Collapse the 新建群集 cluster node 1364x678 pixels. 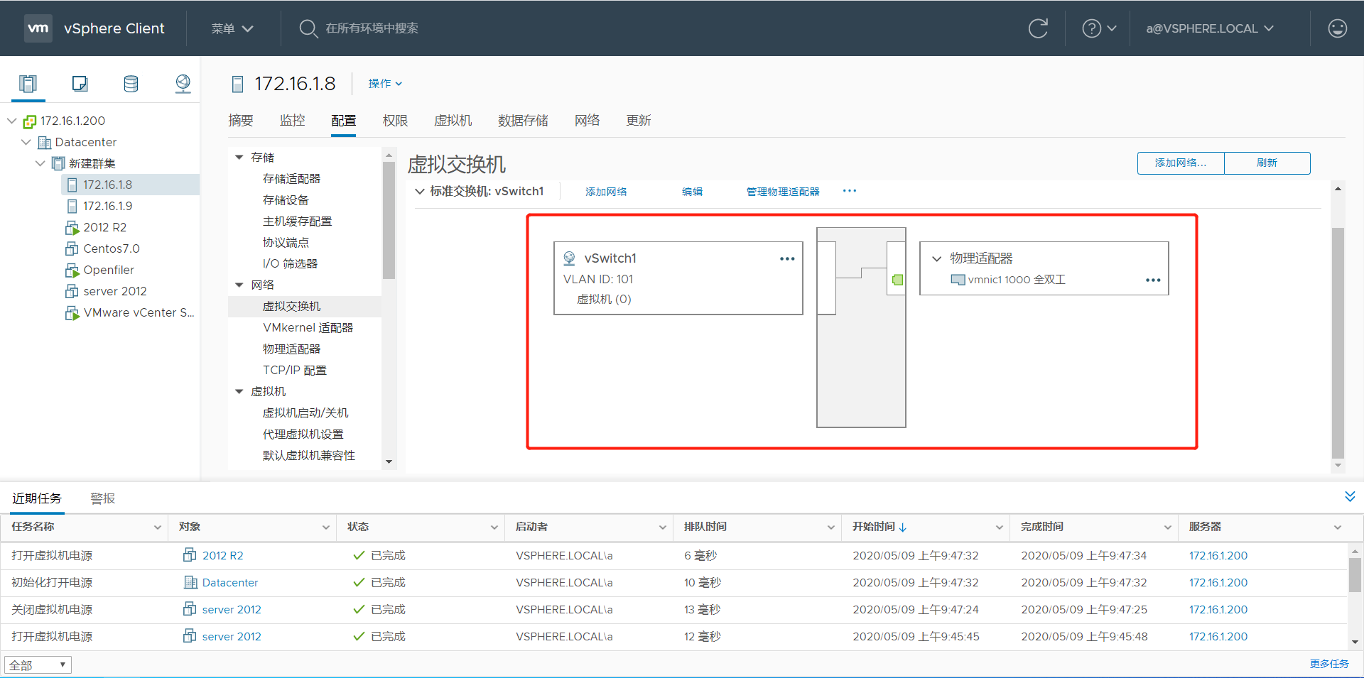coord(40,163)
